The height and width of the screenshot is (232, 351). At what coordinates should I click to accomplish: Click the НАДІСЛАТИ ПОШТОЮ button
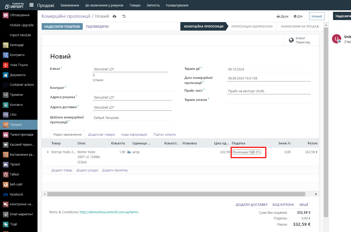click(x=62, y=26)
